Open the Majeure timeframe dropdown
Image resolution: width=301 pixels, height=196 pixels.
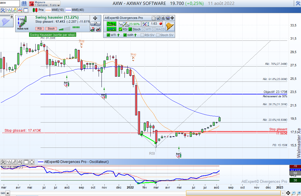[x=45, y=3]
